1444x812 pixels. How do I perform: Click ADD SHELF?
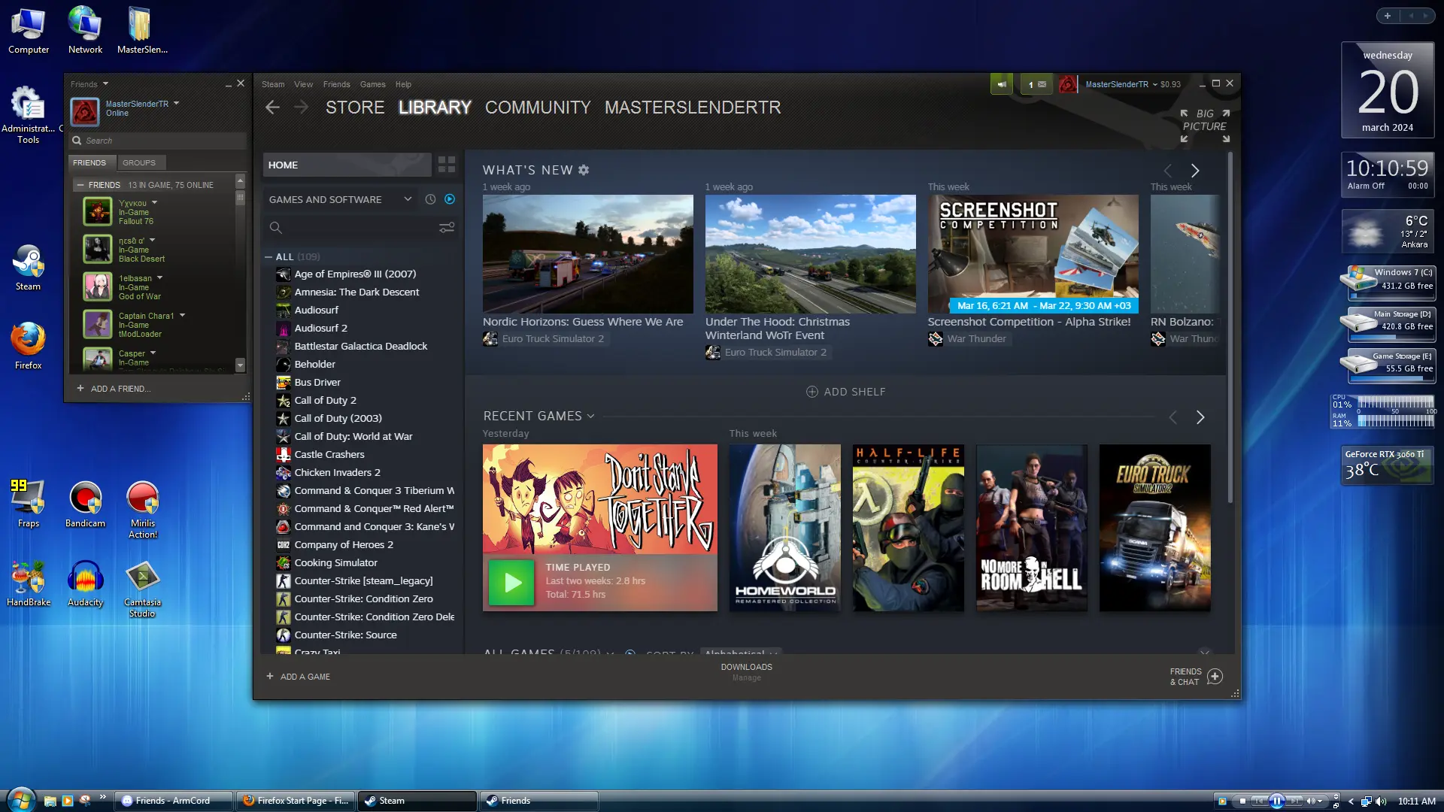[x=846, y=392]
